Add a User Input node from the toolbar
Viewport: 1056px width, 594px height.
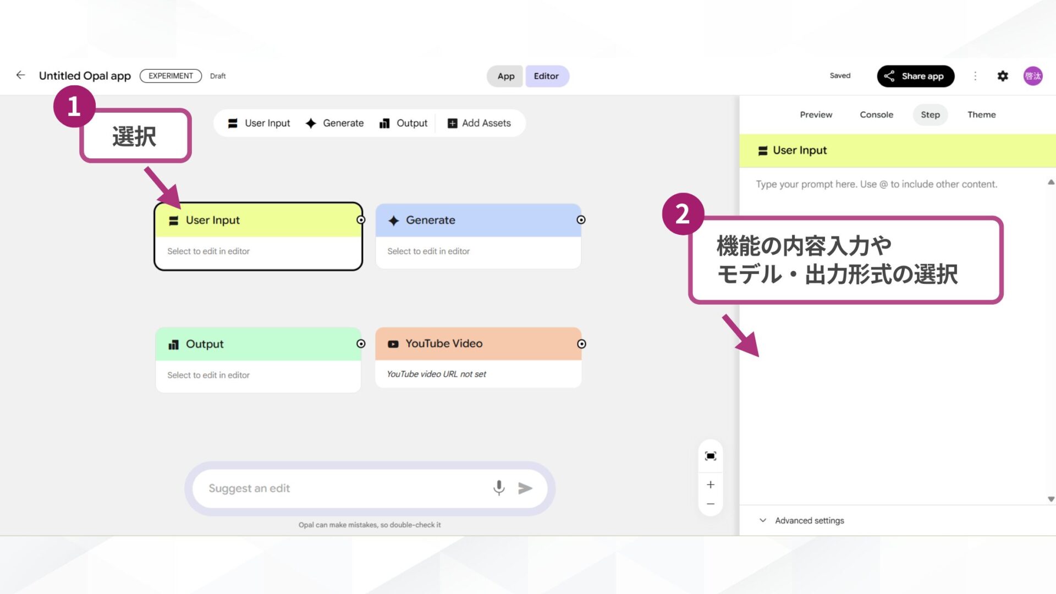(x=258, y=123)
